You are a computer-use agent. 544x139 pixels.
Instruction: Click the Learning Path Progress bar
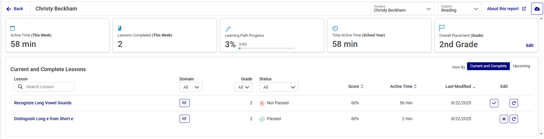point(266,48)
